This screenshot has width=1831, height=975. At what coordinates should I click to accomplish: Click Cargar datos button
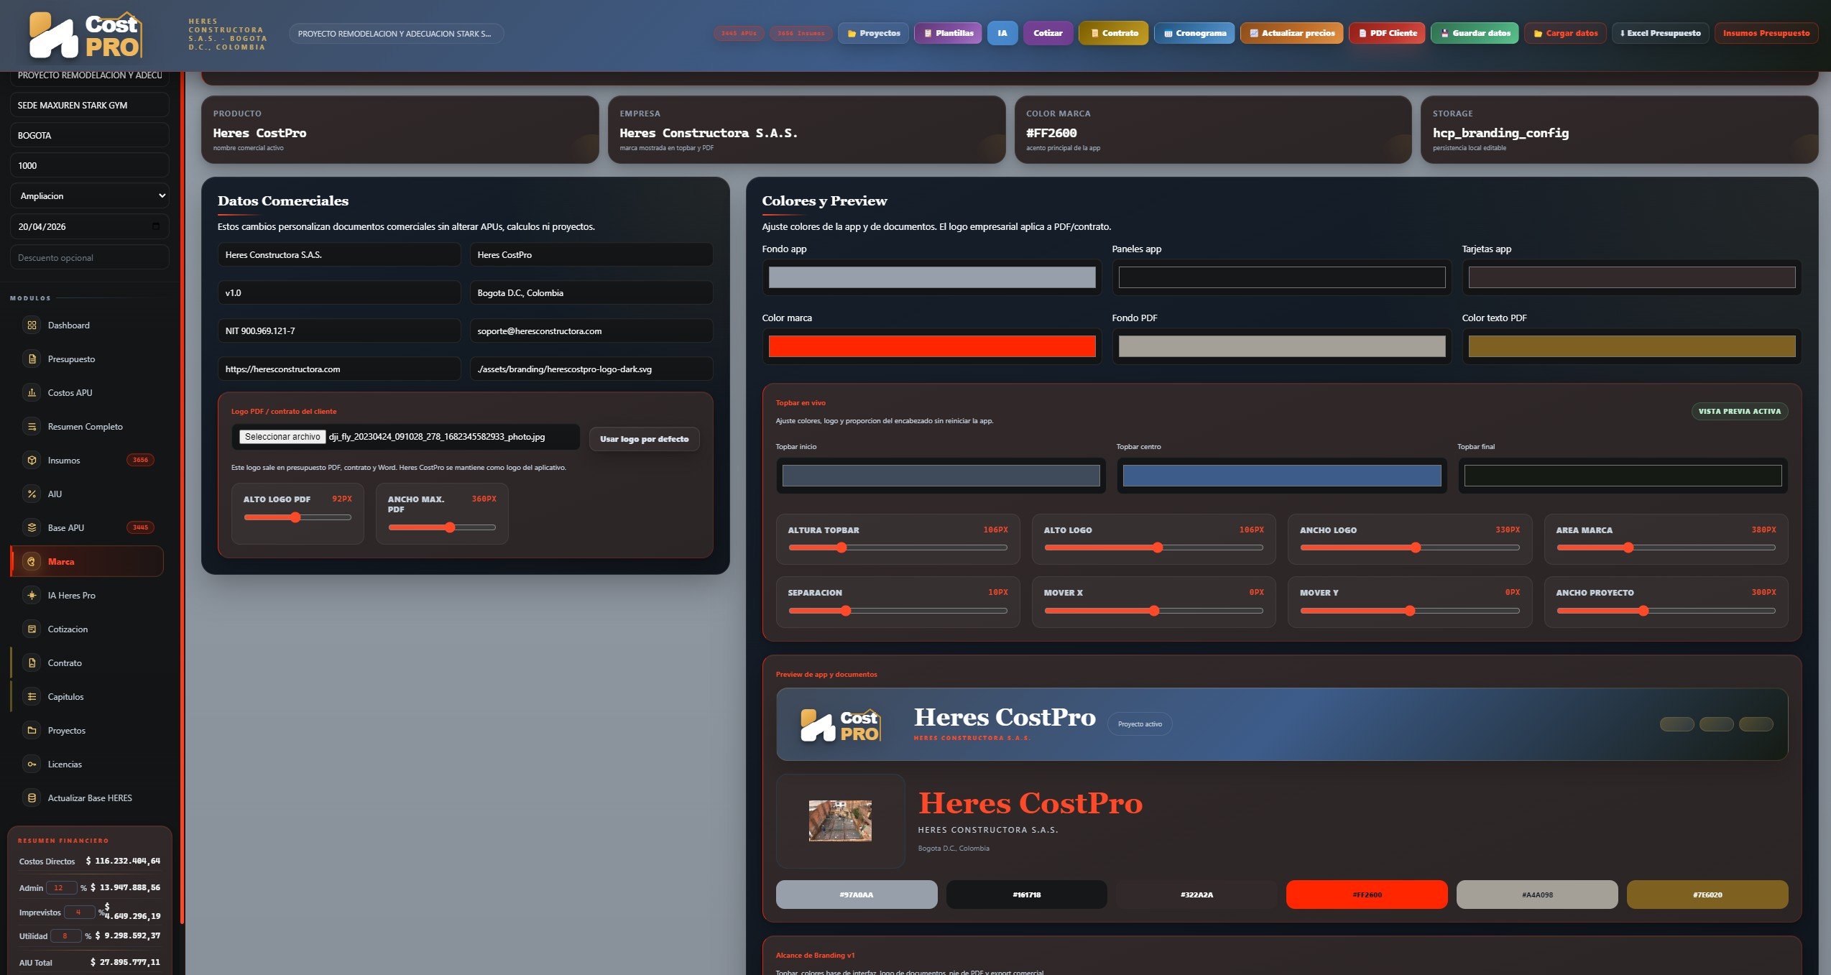coord(1565,33)
